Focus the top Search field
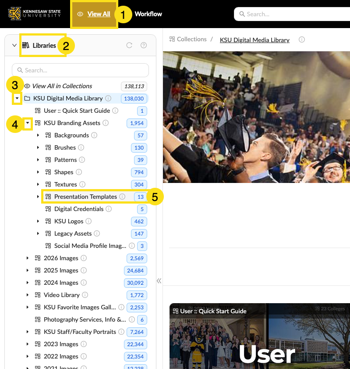Viewport: 350px width, 369px height. 293,14
